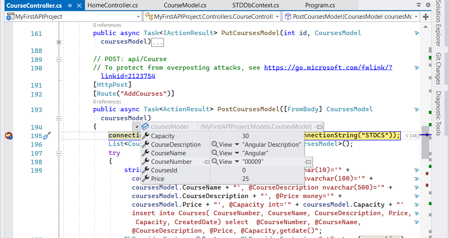The height and width of the screenshot is (238, 449).
Task: Open the Diagnostic Tools side panel
Action: click(x=438, y=113)
